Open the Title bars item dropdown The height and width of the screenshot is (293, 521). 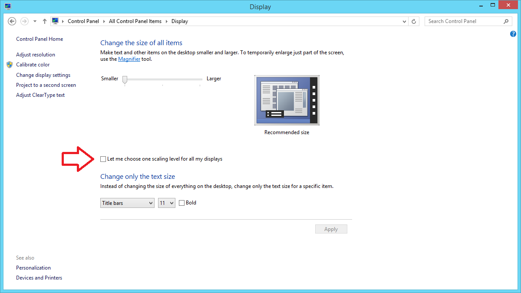tap(127, 203)
